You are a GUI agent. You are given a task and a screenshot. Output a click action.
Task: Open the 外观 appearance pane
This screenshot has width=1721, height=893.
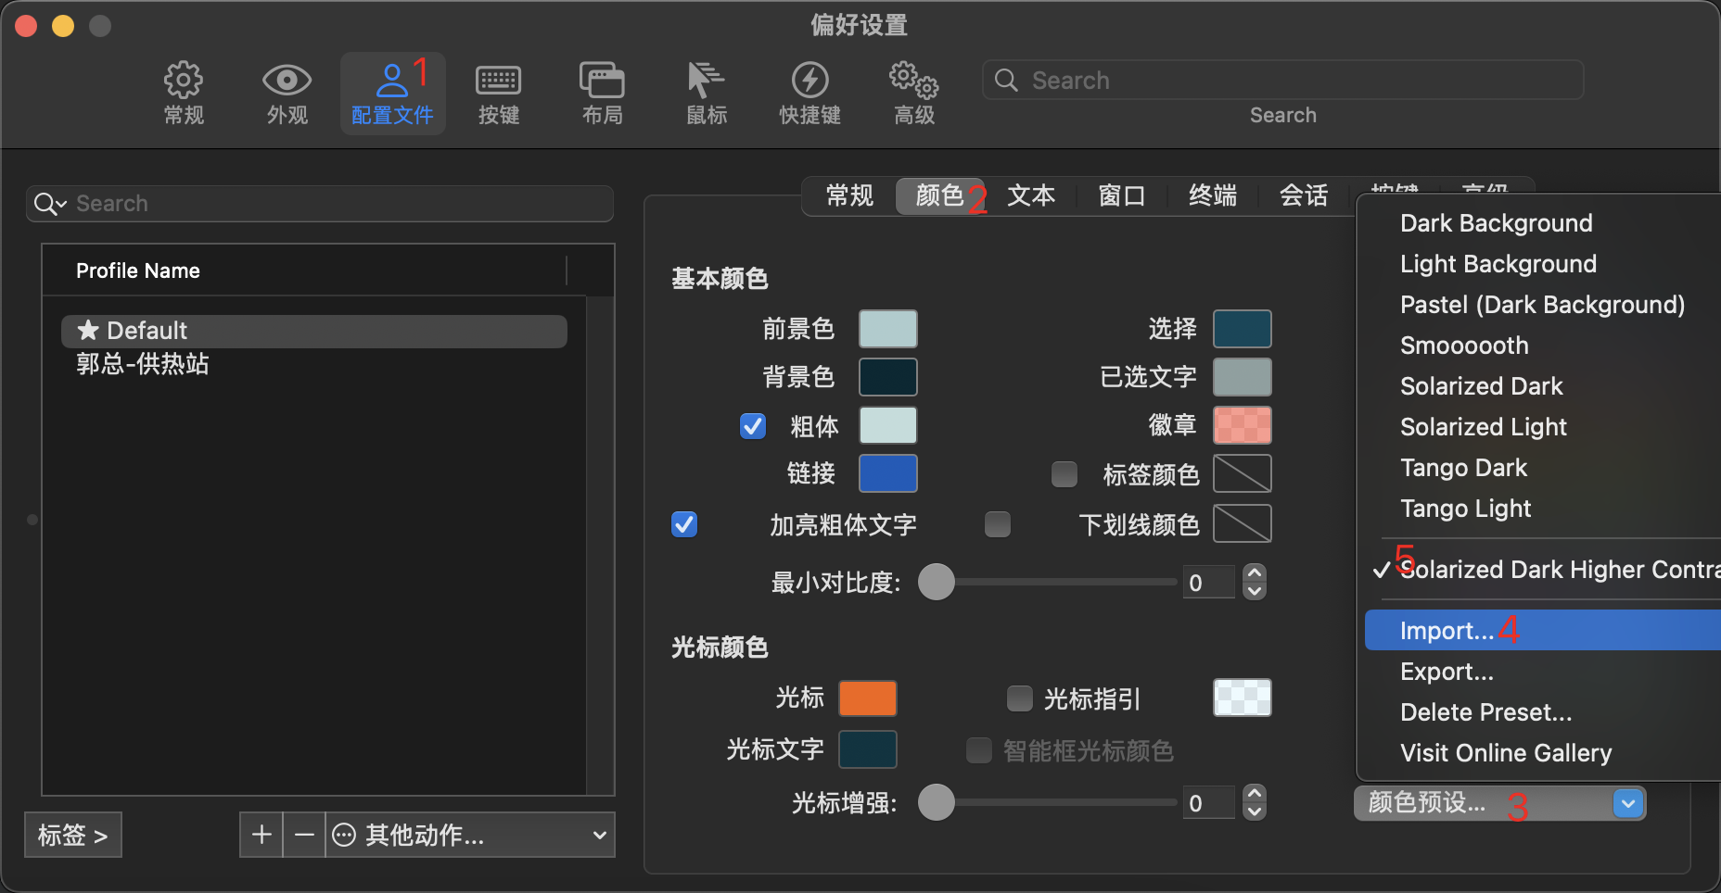click(287, 94)
